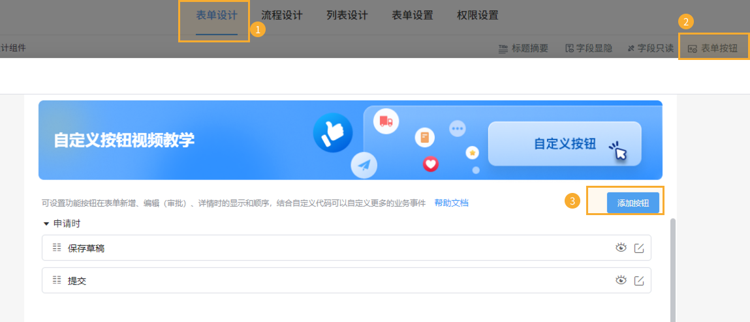Open 标题摘要 toolbar option

tap(523, 48)
